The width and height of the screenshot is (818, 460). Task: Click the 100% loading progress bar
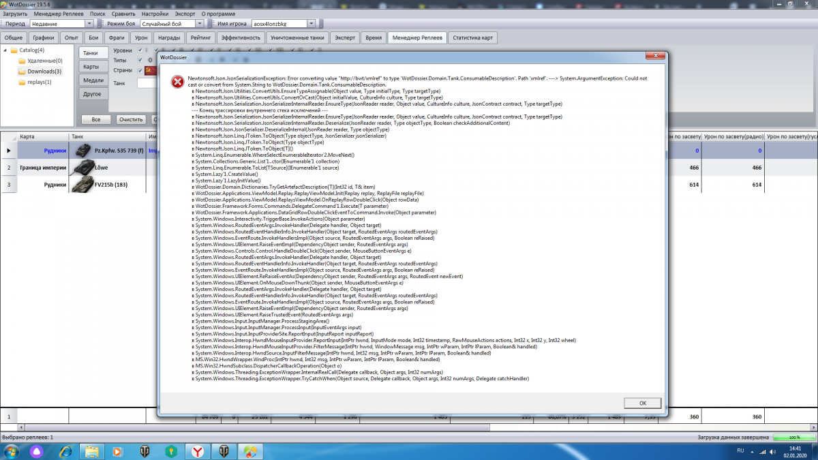pos(794,437)
